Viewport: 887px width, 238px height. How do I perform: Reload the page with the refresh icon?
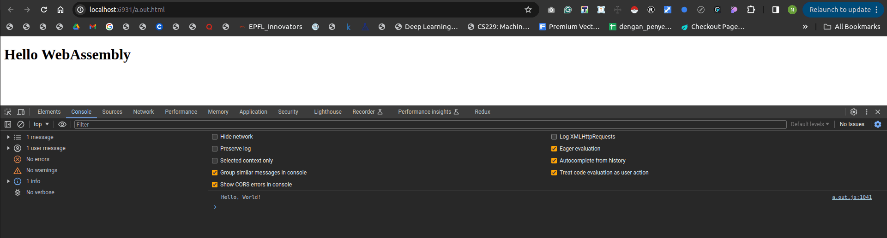pyautogui.click(x=44, y=10)
